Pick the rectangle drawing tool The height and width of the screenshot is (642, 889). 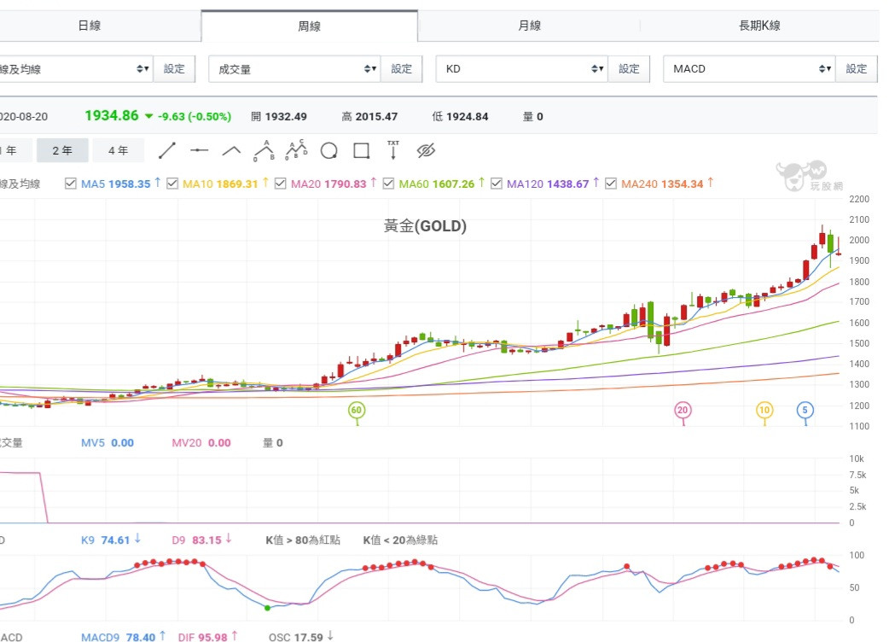[x=361, y=151]
